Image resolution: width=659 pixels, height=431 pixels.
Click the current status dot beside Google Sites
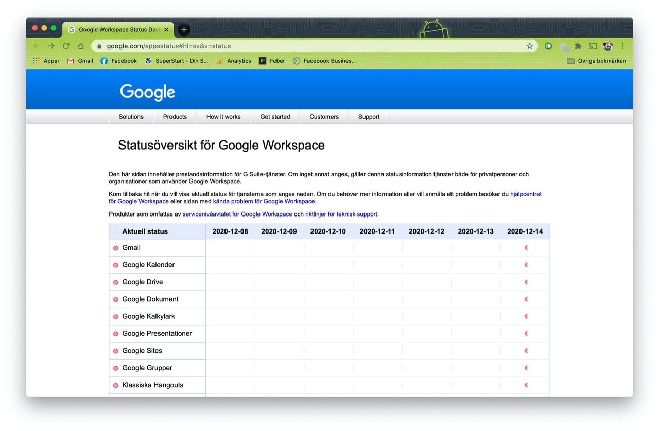(116, 351)
